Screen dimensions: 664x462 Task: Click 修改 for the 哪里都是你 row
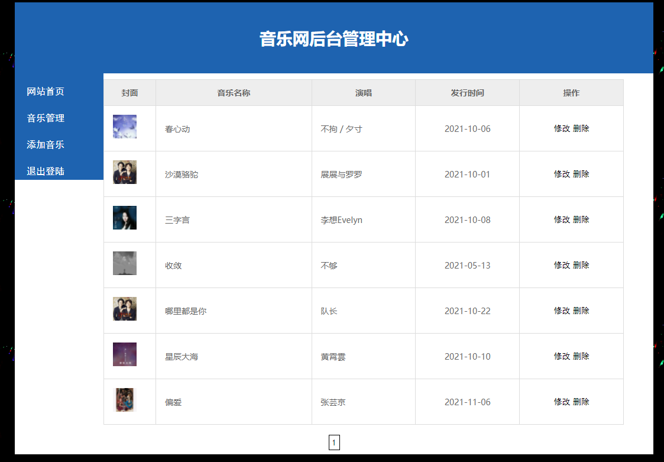tap(562, 311)
